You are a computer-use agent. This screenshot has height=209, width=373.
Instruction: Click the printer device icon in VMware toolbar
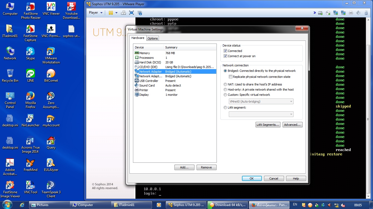[x=351, y=13]
